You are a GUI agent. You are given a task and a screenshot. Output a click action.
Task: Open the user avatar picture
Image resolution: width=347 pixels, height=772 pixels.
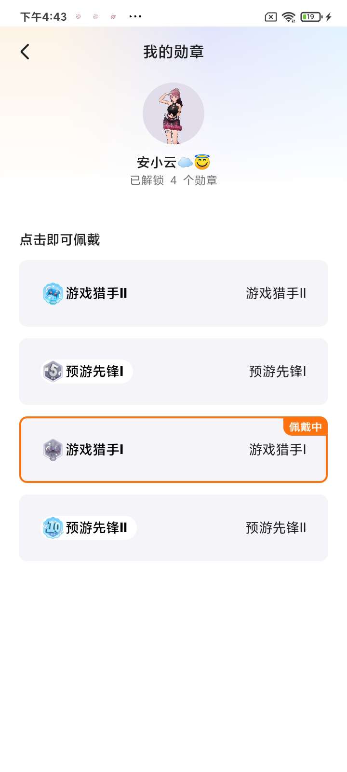point(173,113)
